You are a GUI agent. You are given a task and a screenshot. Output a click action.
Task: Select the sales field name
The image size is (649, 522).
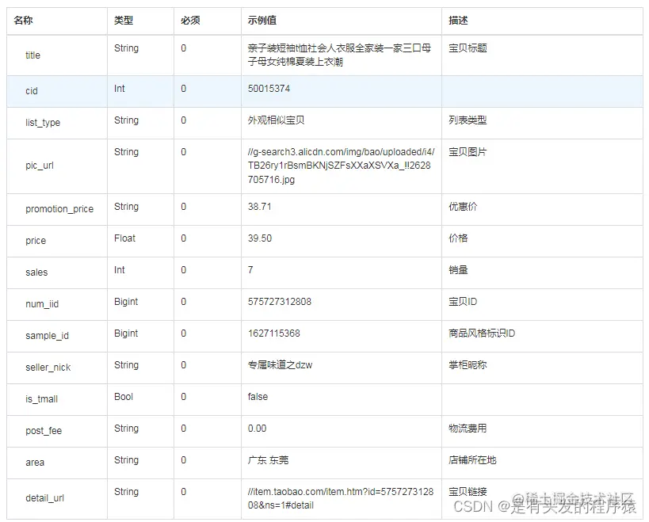[x=36, y=272]
